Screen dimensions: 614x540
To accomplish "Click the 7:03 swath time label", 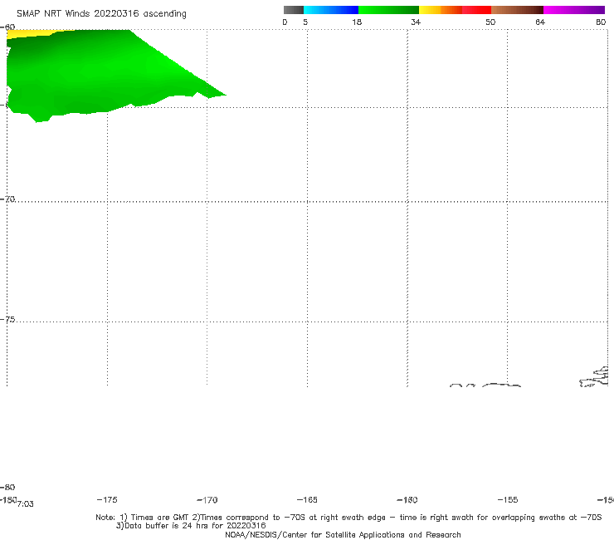I will point(26,504).
